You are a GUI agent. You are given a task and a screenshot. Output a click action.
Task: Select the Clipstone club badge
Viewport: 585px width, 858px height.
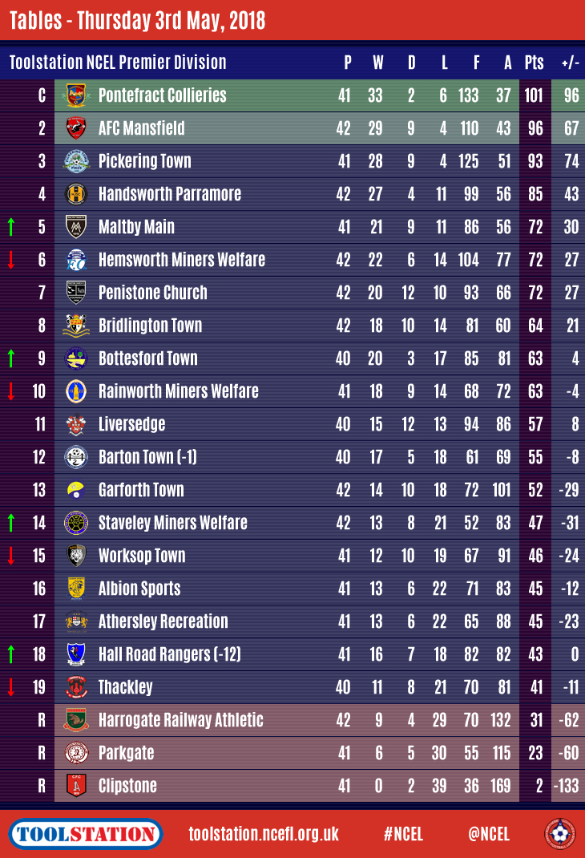point(76,786)
